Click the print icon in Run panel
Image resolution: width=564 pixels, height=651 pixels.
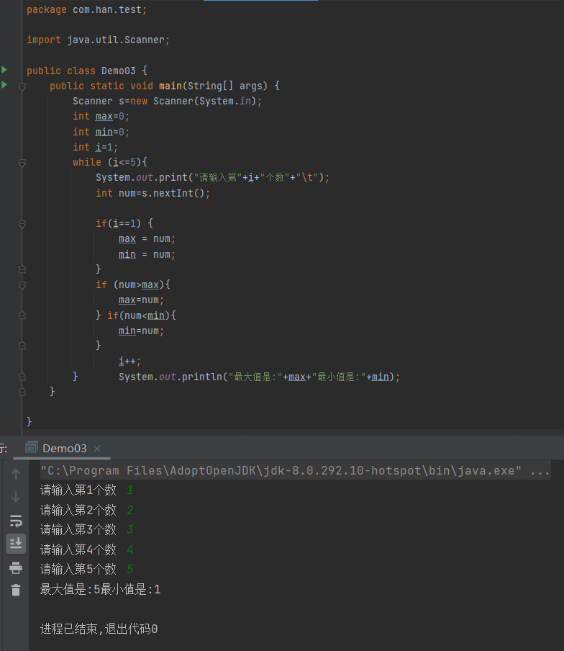click(16, 567)
